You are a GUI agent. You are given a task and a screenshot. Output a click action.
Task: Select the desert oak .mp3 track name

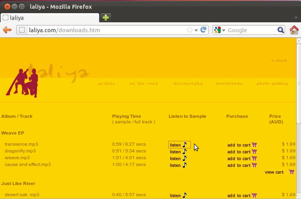(x=22, y=195)
